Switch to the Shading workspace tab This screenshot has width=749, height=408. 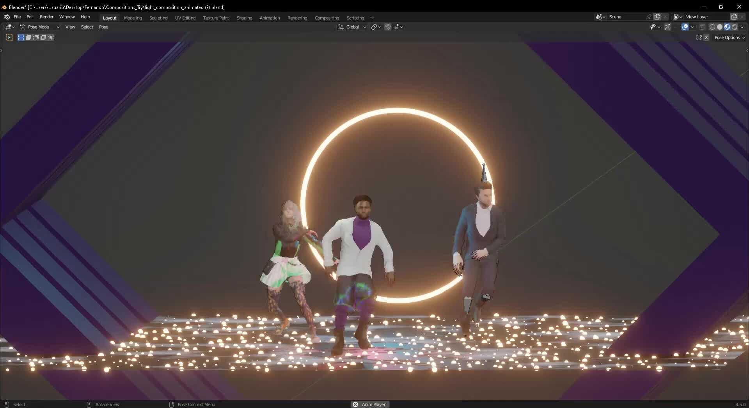click(244, 18)
